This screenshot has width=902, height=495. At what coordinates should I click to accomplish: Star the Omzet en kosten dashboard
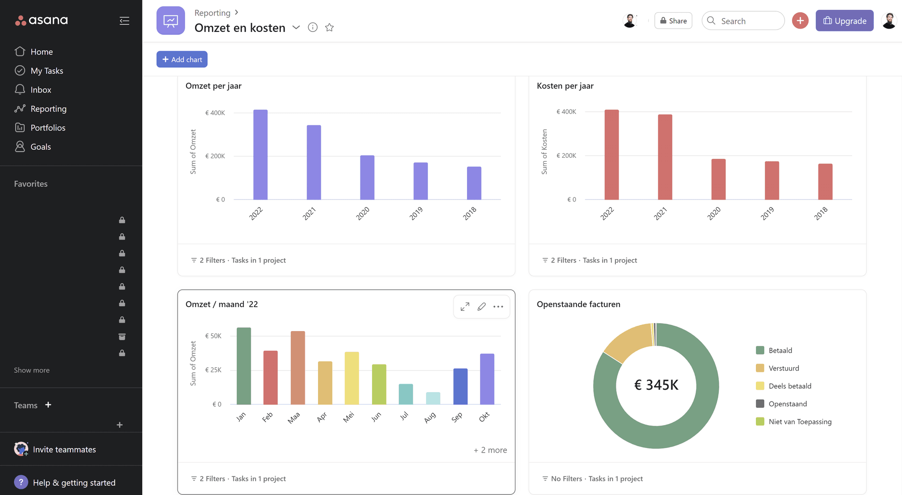click(x=329, y=28)
